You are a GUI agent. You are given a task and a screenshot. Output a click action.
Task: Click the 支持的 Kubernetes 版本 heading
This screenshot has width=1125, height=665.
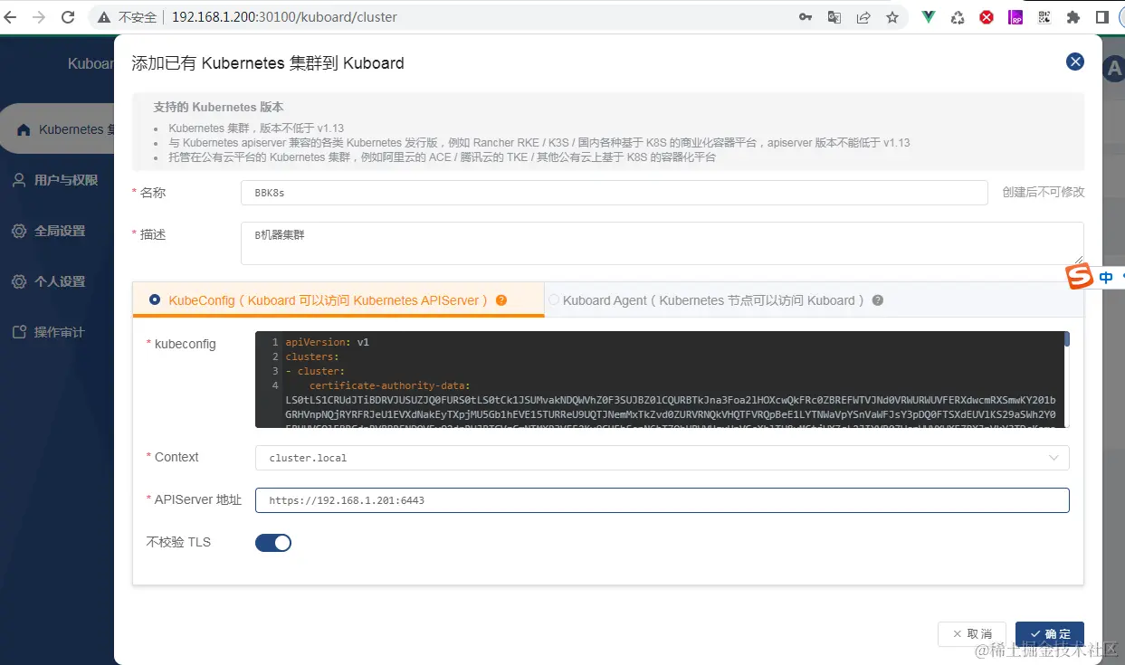click(218, 107)
